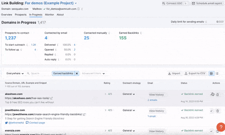
Task: Open the Monitor tab
Action: 49,15
